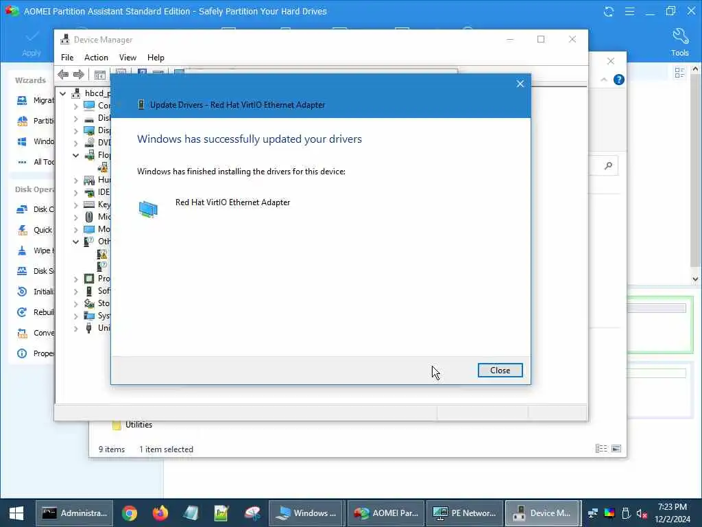This screenshot has width=702, height=527.
Task: Click All Tools in AOMEI Wizards
Action: [x=35, y=162]
